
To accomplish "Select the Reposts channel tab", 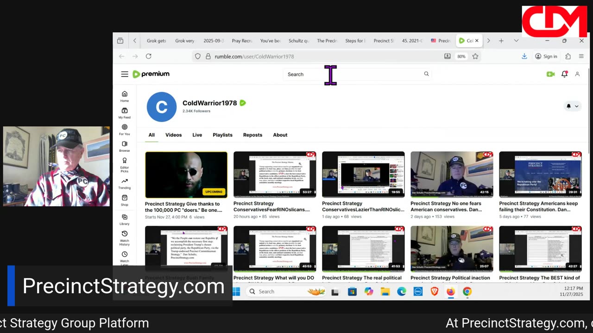I will [252, 135].
